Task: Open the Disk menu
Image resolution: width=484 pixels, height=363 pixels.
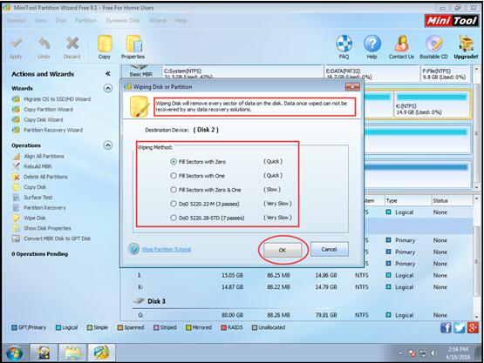Action: click(61, 21)
